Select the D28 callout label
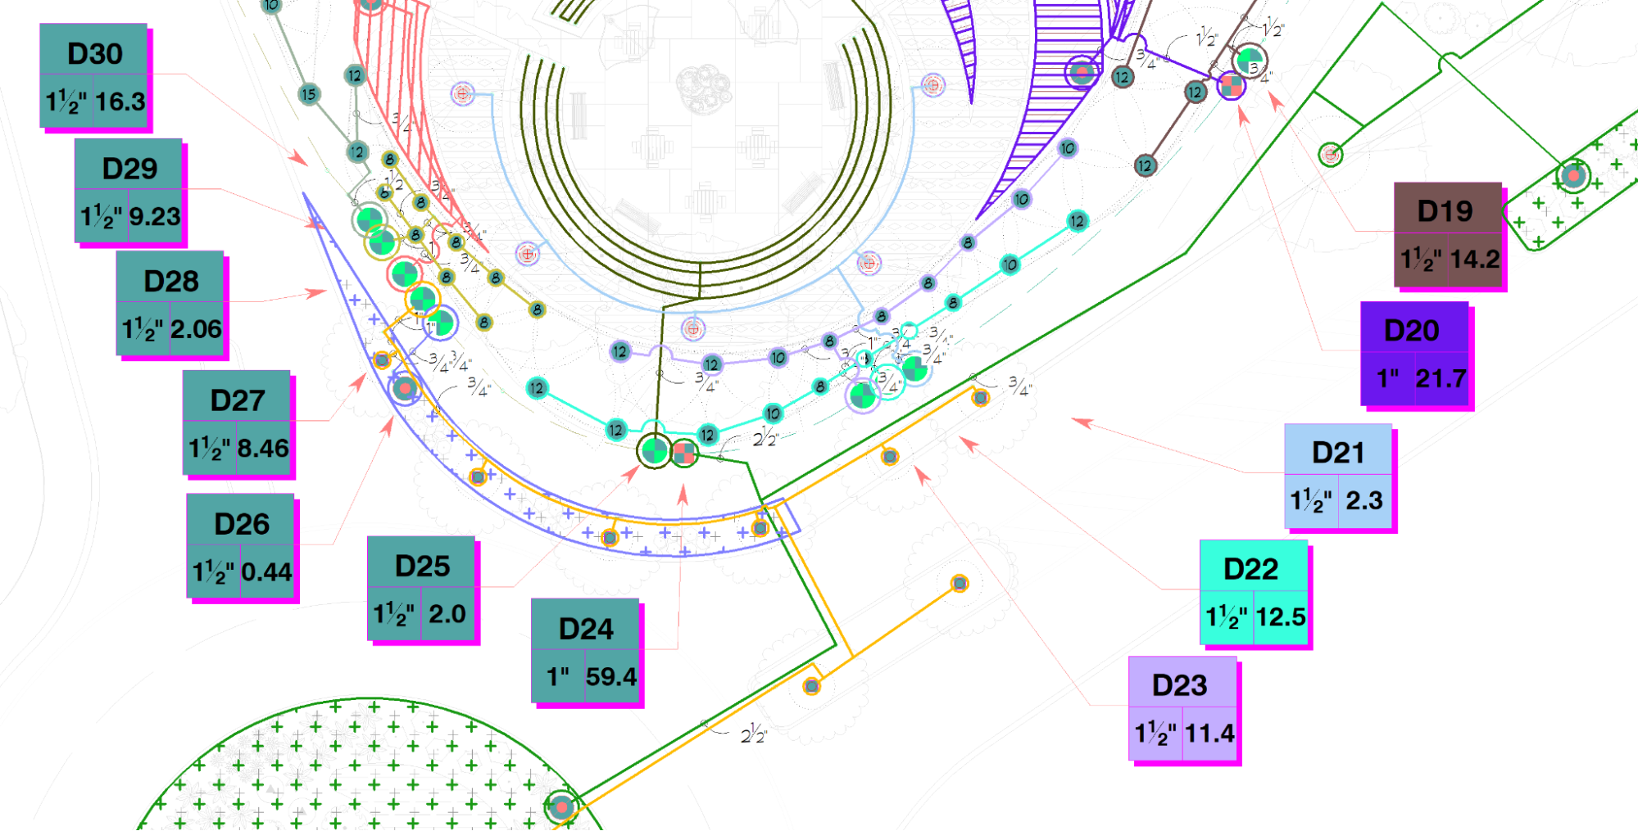This screenshot has width=1638, height=831. [170, 281]
